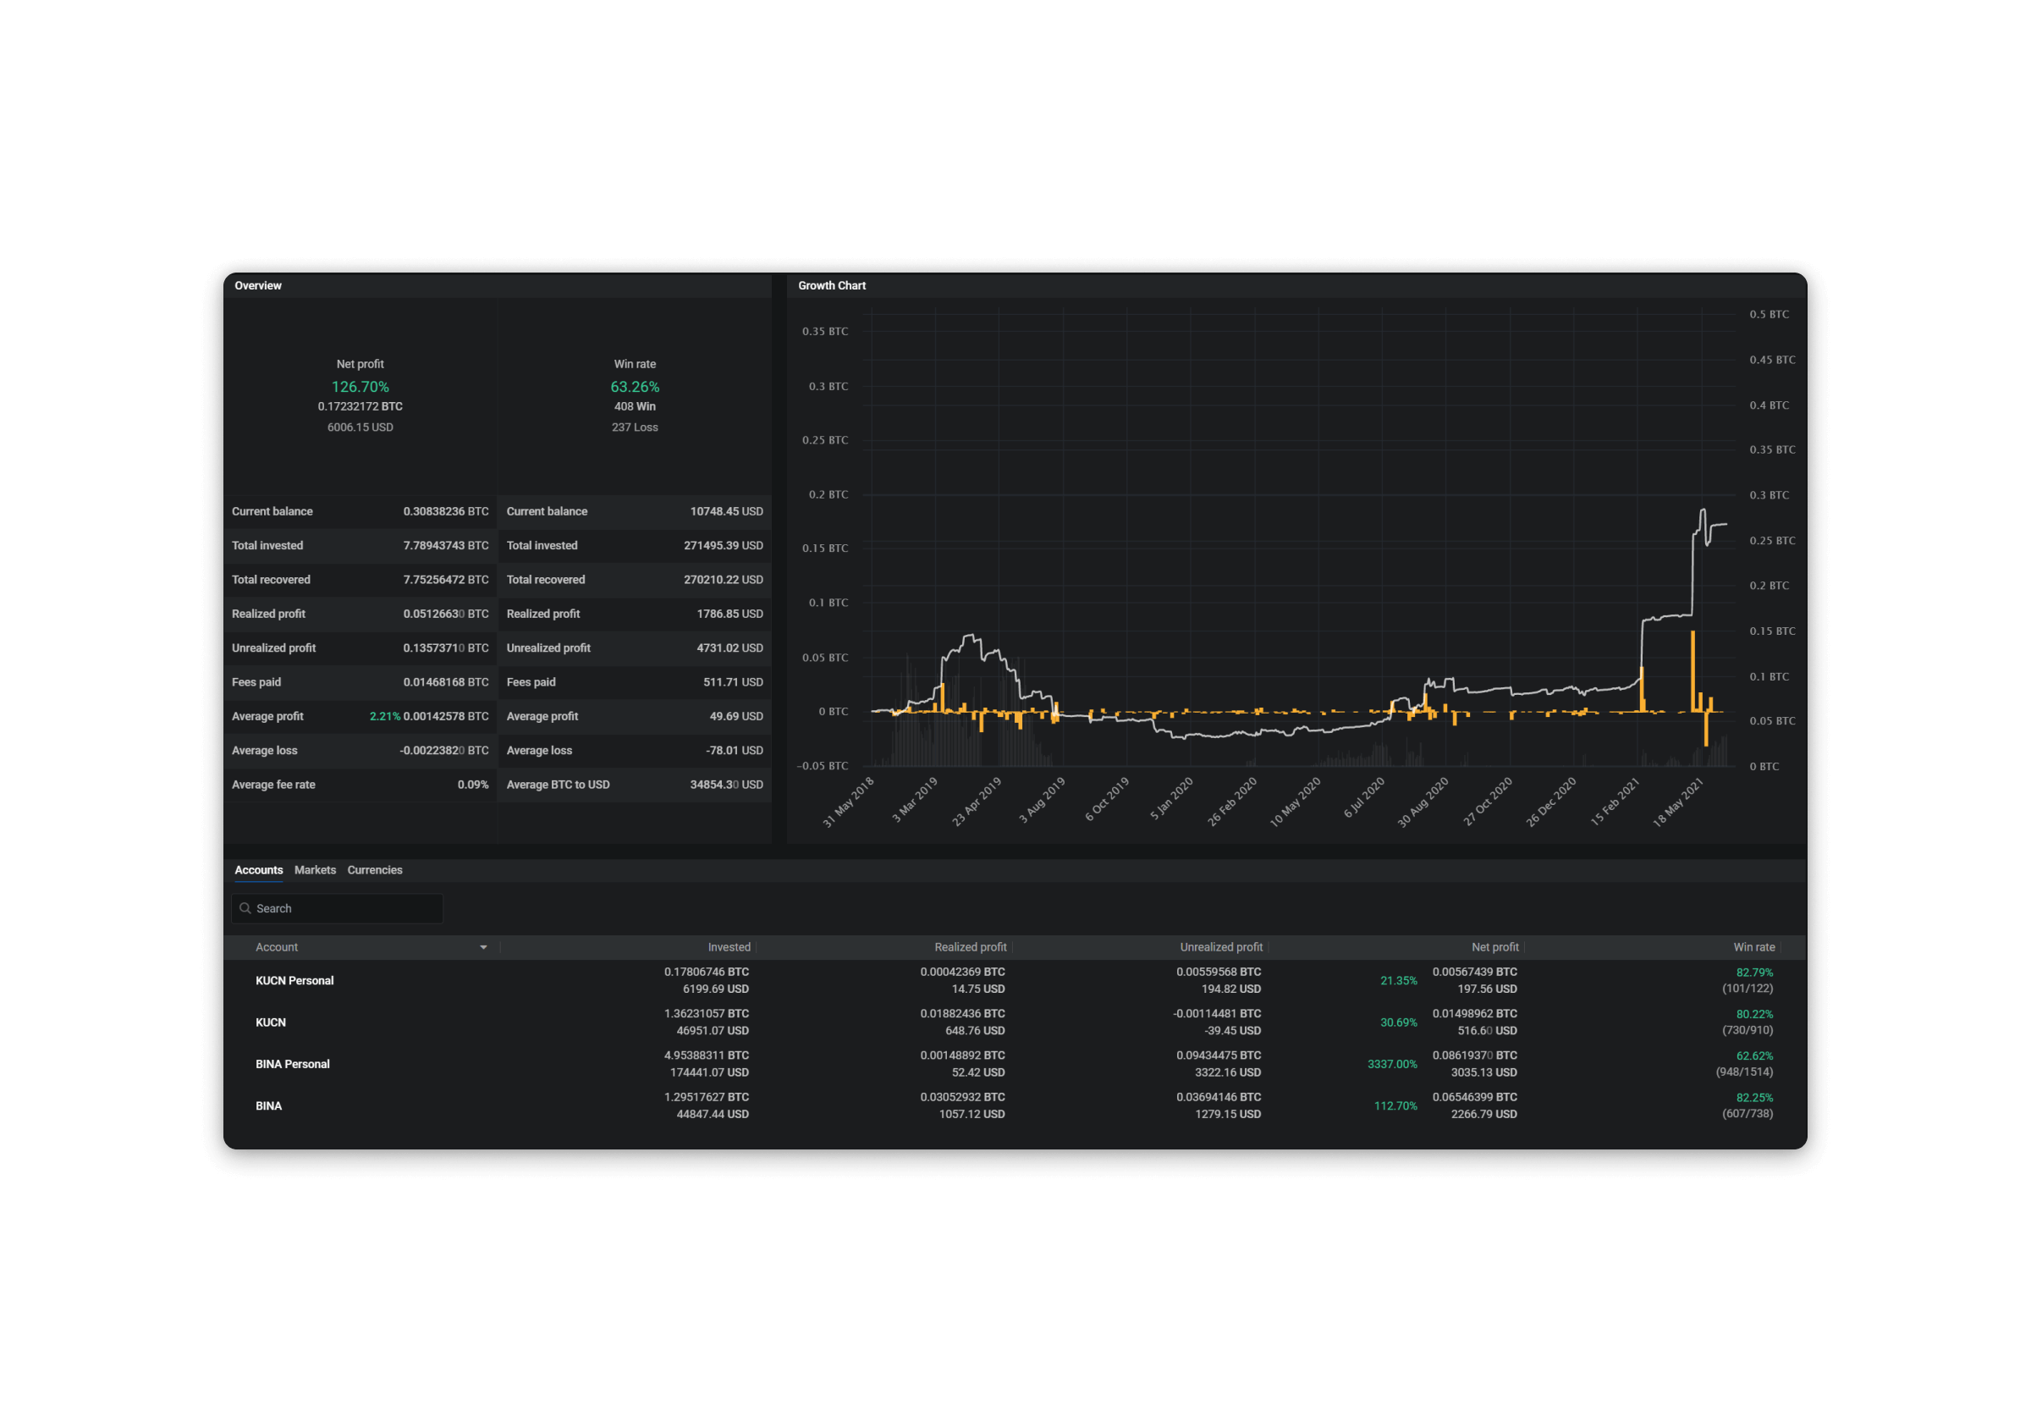Viewport: 2031px width, 1422px height.
Task: Click the 31 May 2018 chart date label
Action: [847, 802]
